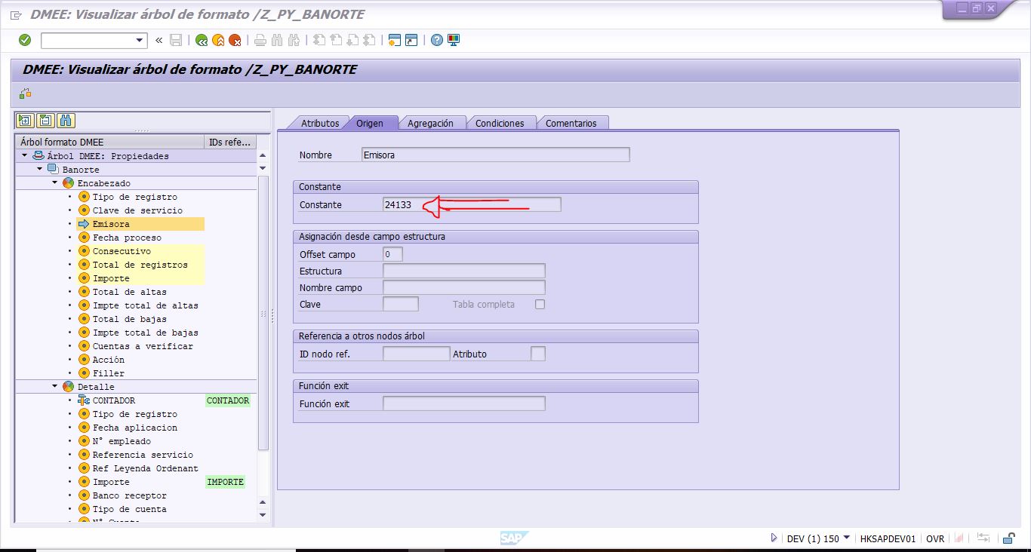The height and width of the screenshot is (552, 1031).
Task: Select the Total de registros node
Action: [140, 265]
